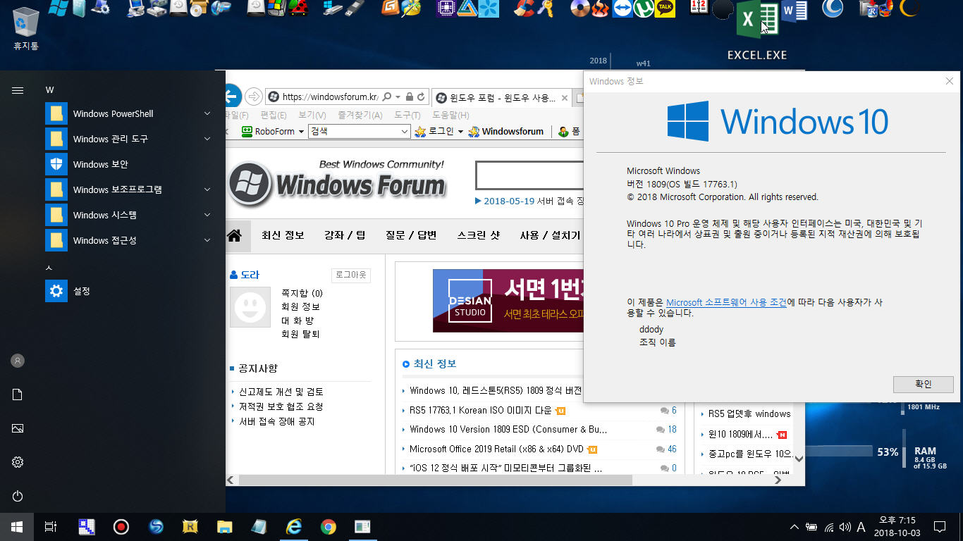Open the 편집(E) menu in IE
963x541 pixels.
(x=274, y=115)
